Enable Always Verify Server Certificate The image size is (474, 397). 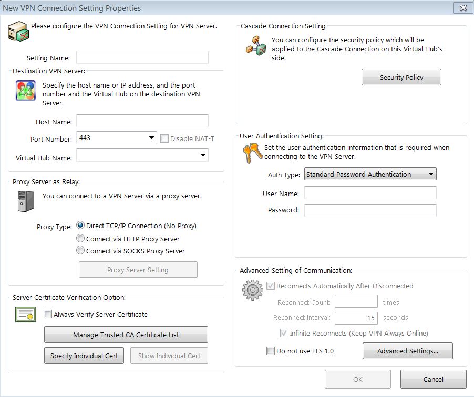pyautogui.click(x=48, y=314)
